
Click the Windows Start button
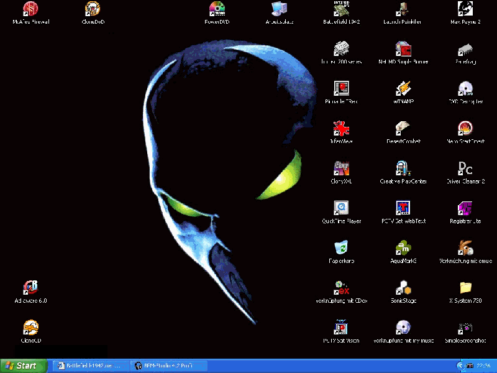(x=24, y=366)
